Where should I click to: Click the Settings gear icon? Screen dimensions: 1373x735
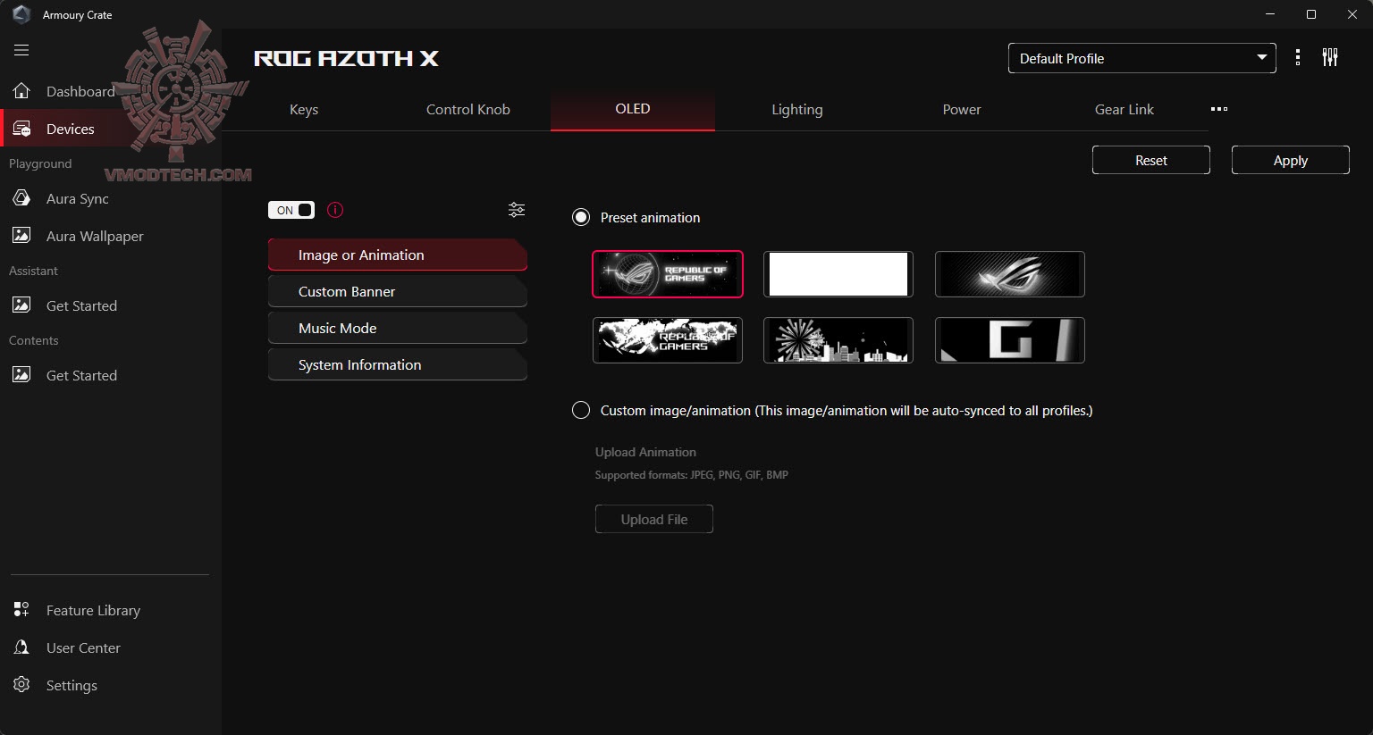pyautogui.click(x=21, y=685)
